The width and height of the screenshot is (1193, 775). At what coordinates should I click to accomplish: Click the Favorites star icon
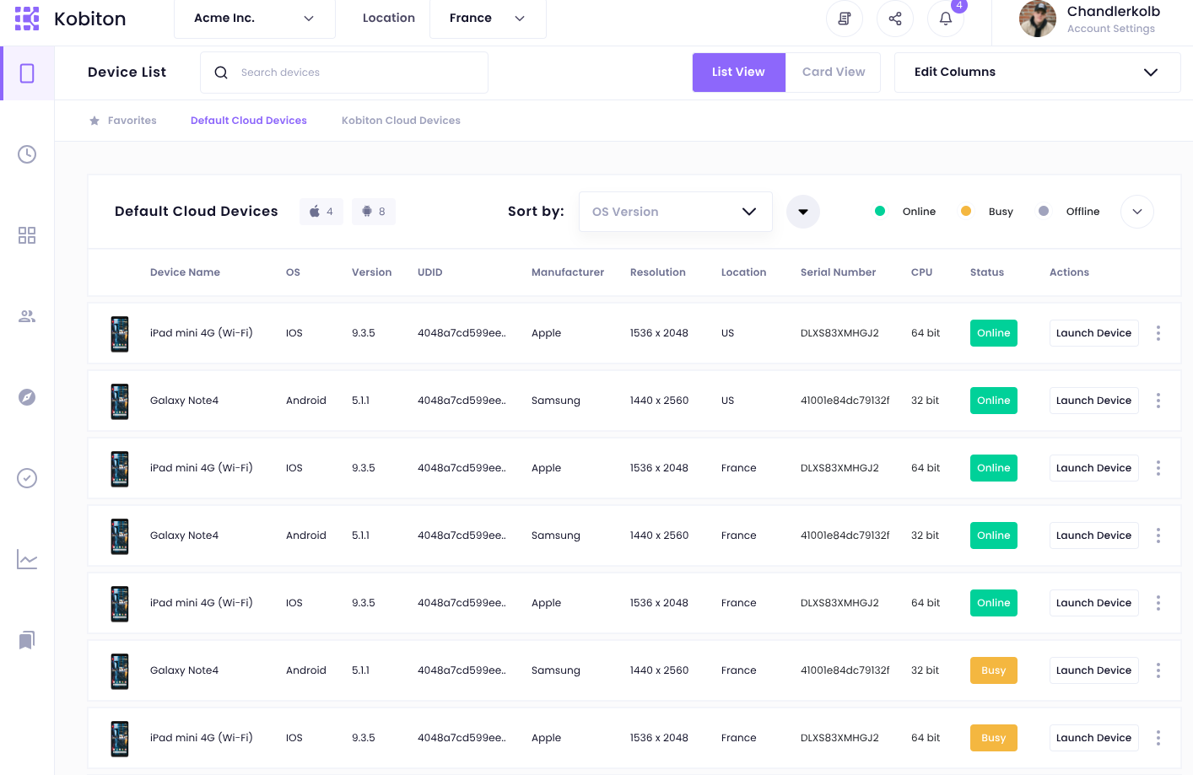click(94, 121)
